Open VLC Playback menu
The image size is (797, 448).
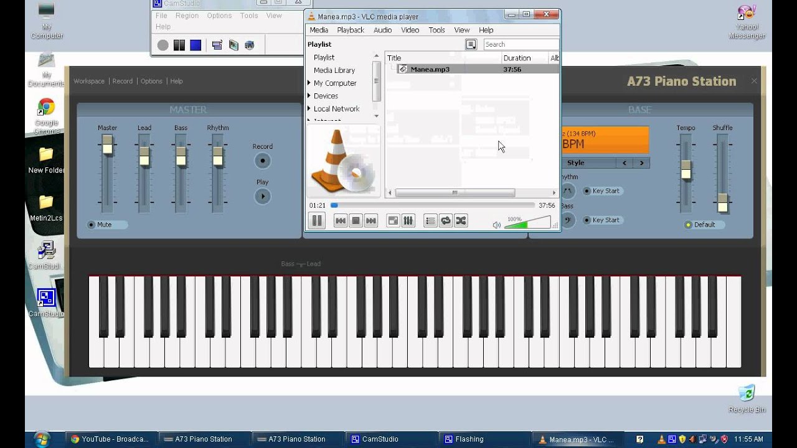click(351, 30)
